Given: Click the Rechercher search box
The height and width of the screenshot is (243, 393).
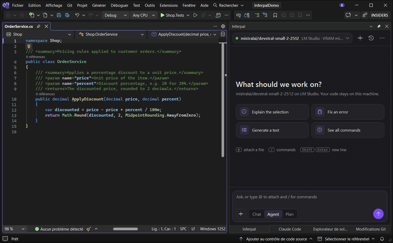Looking at the screenshot, I should click(x=229, y=5).
